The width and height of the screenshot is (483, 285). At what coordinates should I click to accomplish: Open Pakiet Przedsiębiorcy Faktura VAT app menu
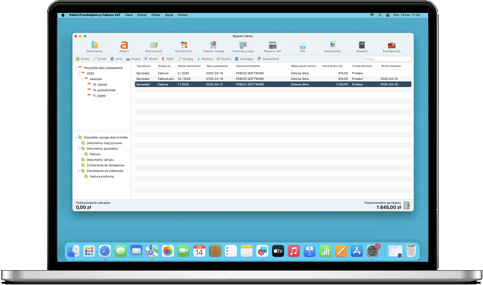coord(95,15)
